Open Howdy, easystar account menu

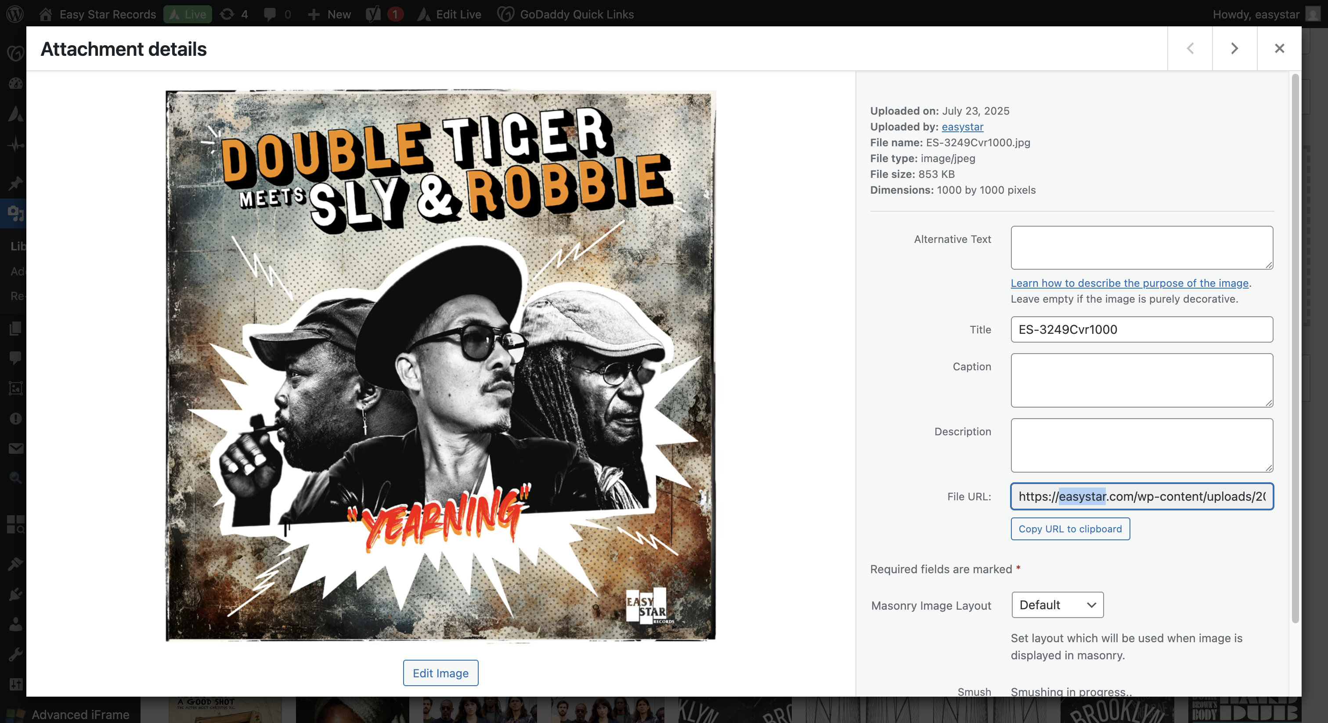[x=1256, y=14]
